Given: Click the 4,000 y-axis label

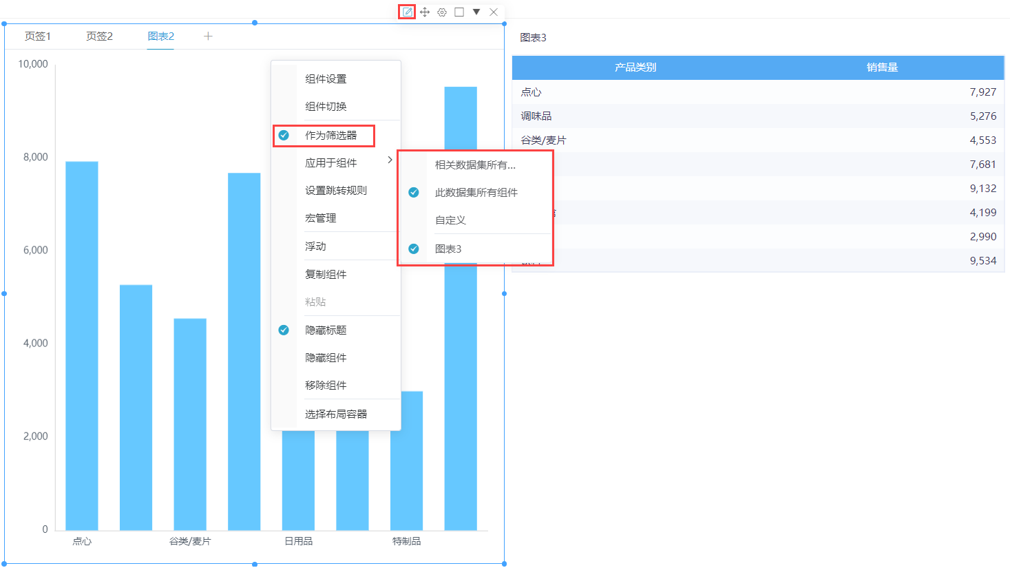Looking at the screenshot, I should coord(36,343).
